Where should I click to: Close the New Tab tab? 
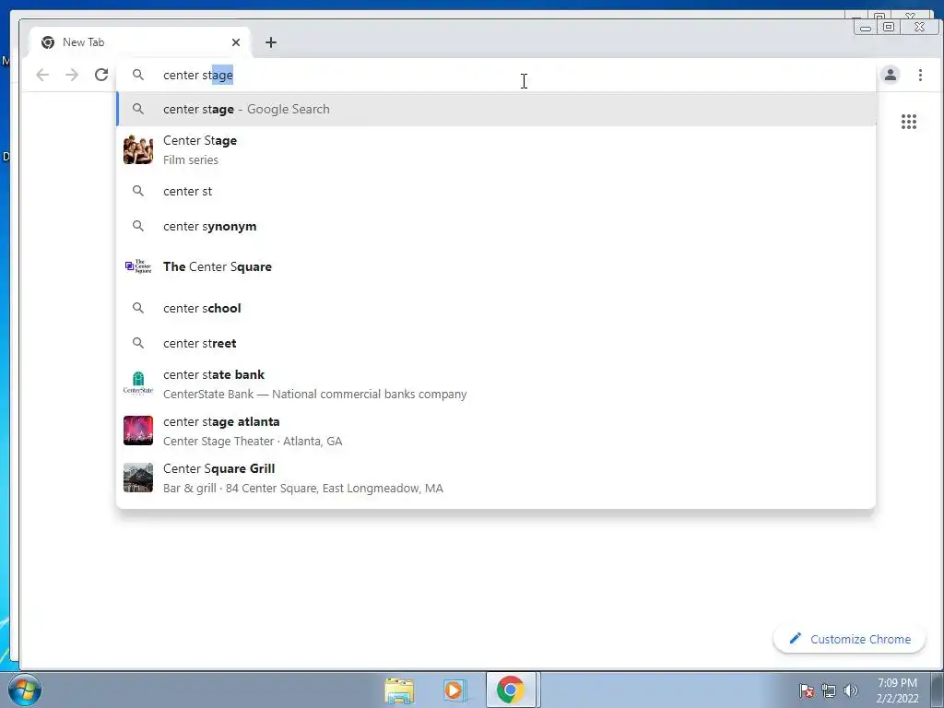click(236, 42)
